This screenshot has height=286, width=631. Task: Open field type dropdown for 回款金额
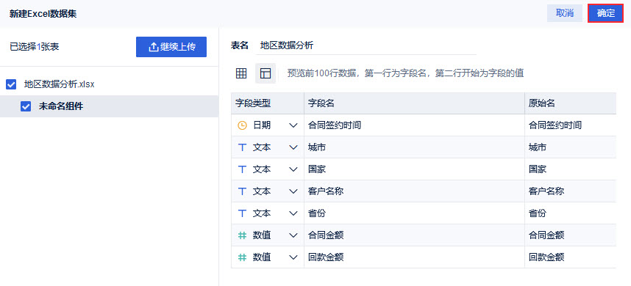[293, 257]
